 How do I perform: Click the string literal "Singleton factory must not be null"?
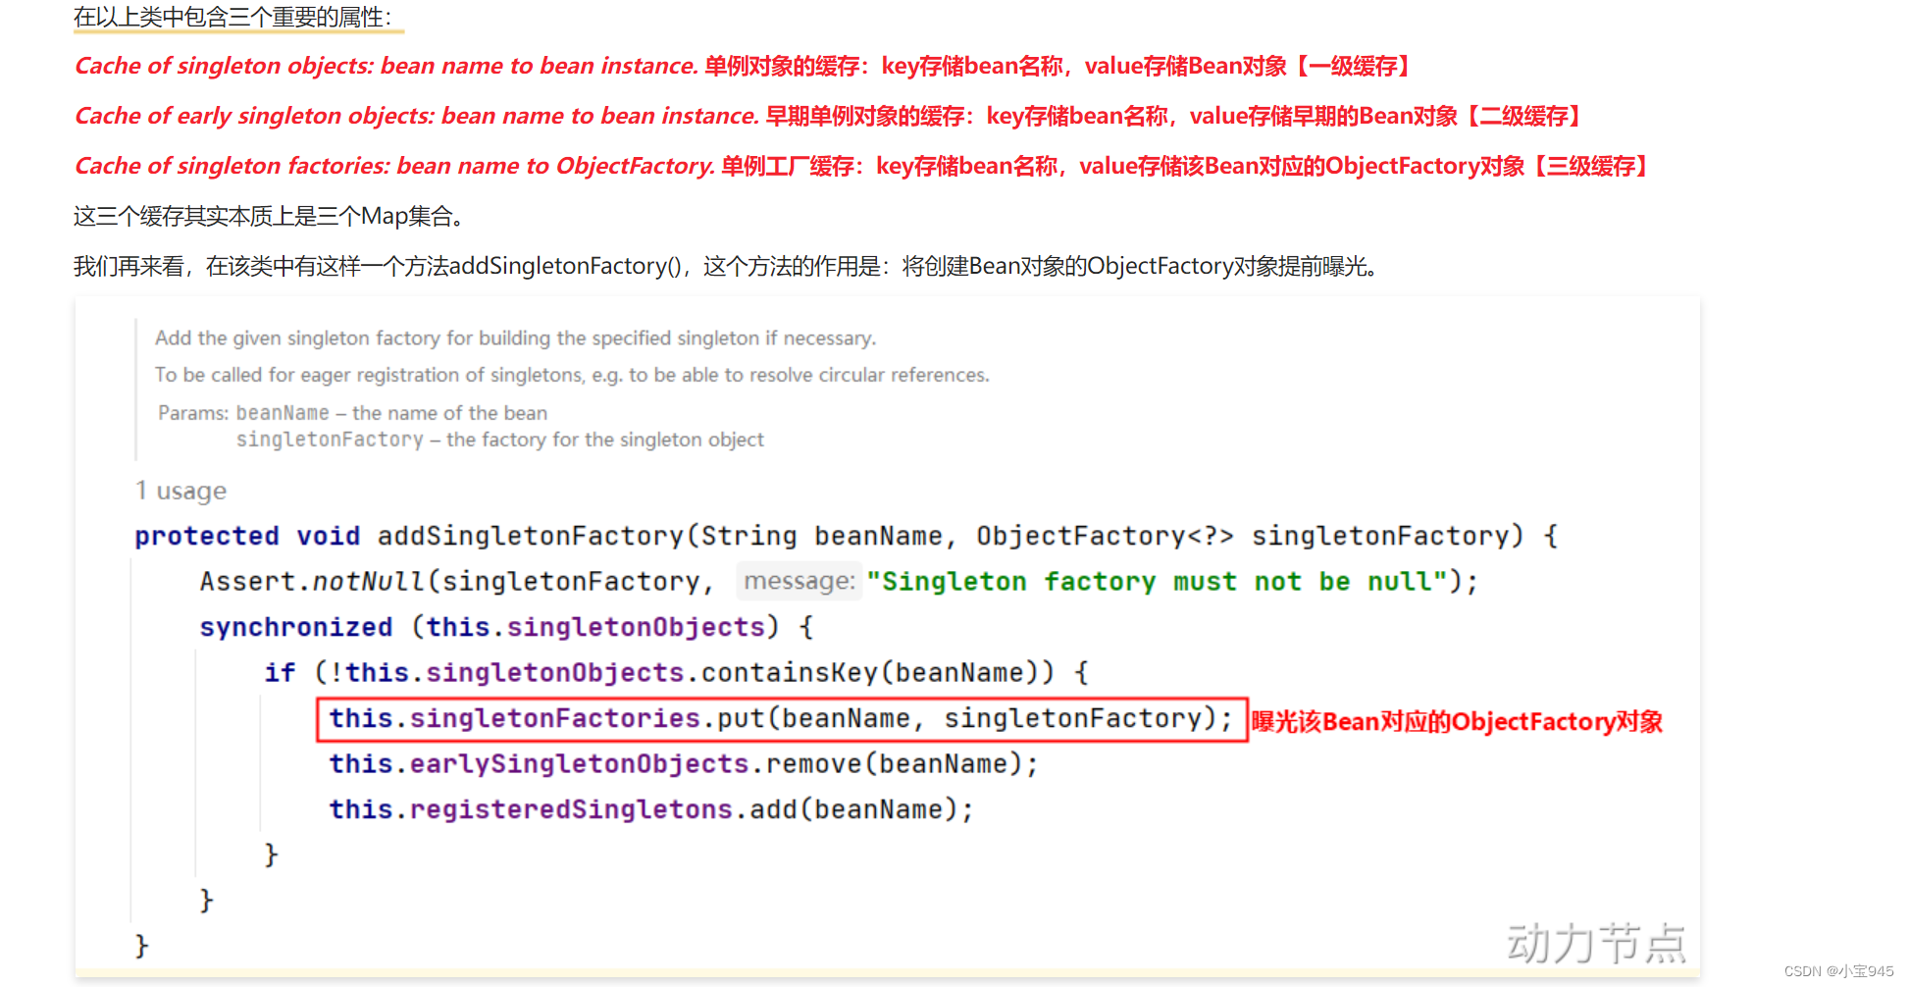[1158, 582]
